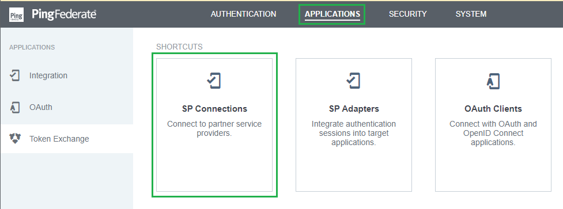Click the OAuth Clients card icon
This screenshot has height=209, width=563.
pyautogui.click(x=493, y=81)
